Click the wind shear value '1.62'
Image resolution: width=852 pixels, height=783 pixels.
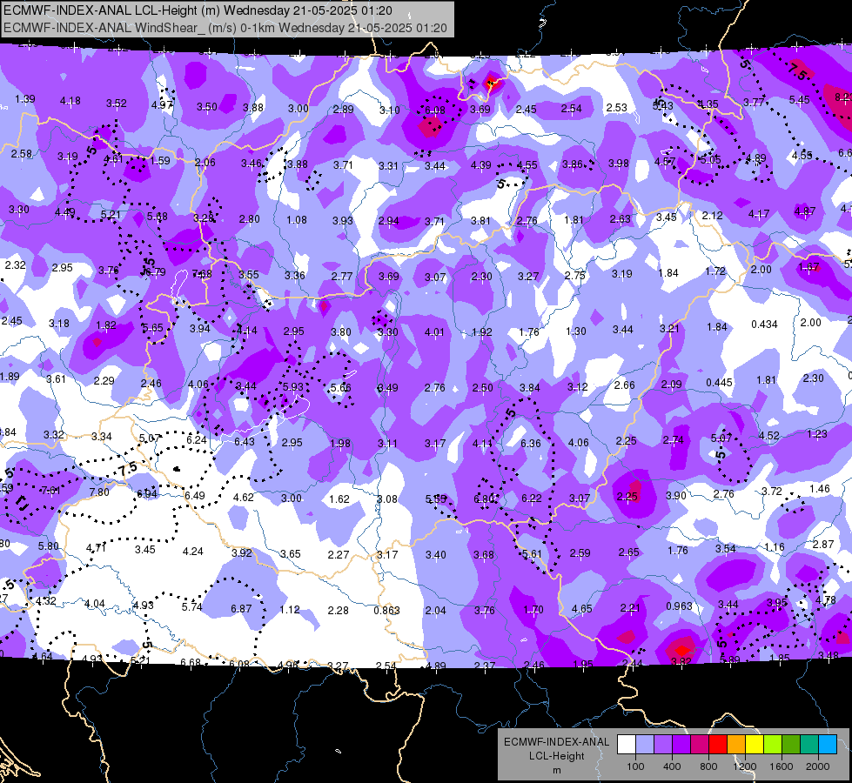coord(339,499)
